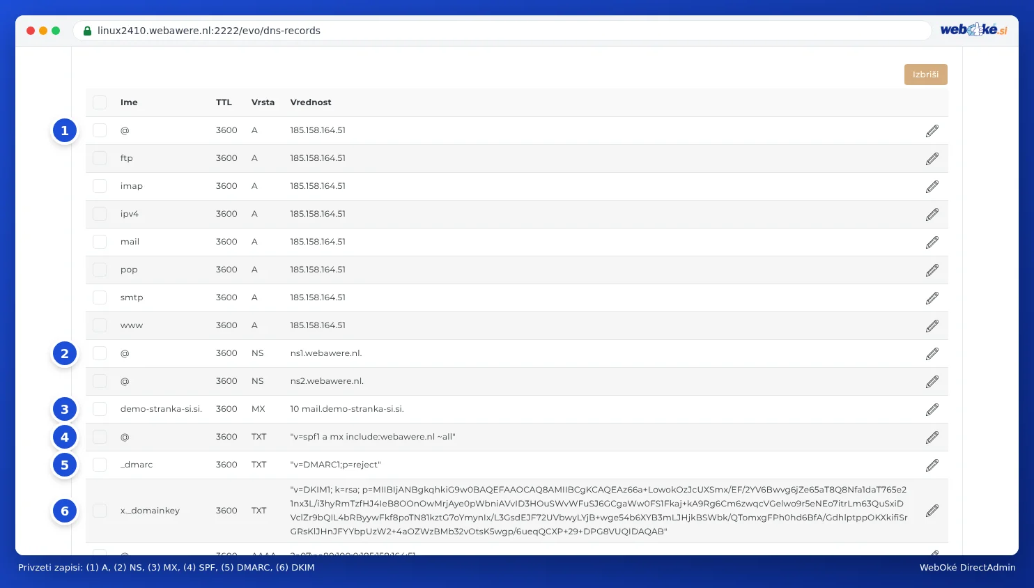Click the smtp record name
Image resolution: width=1034 pixels, height=588 pixels.
(x=132, y=297)
